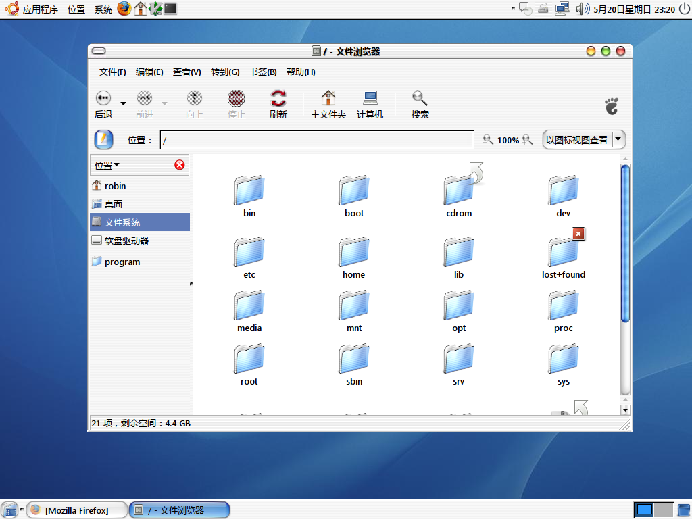
Task: Select the boot folder icon
Action: click(354, 190)
